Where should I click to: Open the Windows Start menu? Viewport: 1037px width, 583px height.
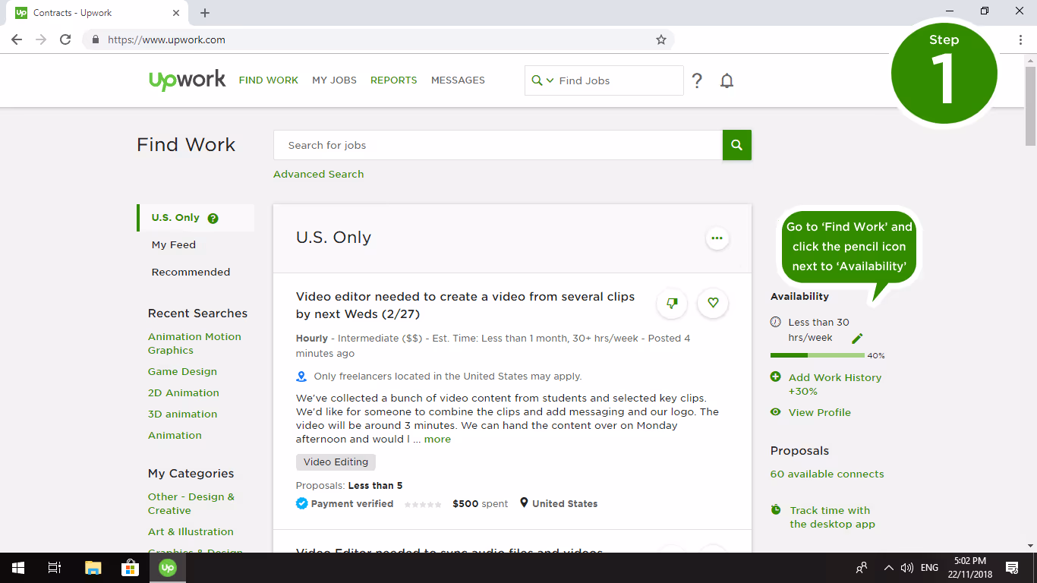[x=18, y=568]
